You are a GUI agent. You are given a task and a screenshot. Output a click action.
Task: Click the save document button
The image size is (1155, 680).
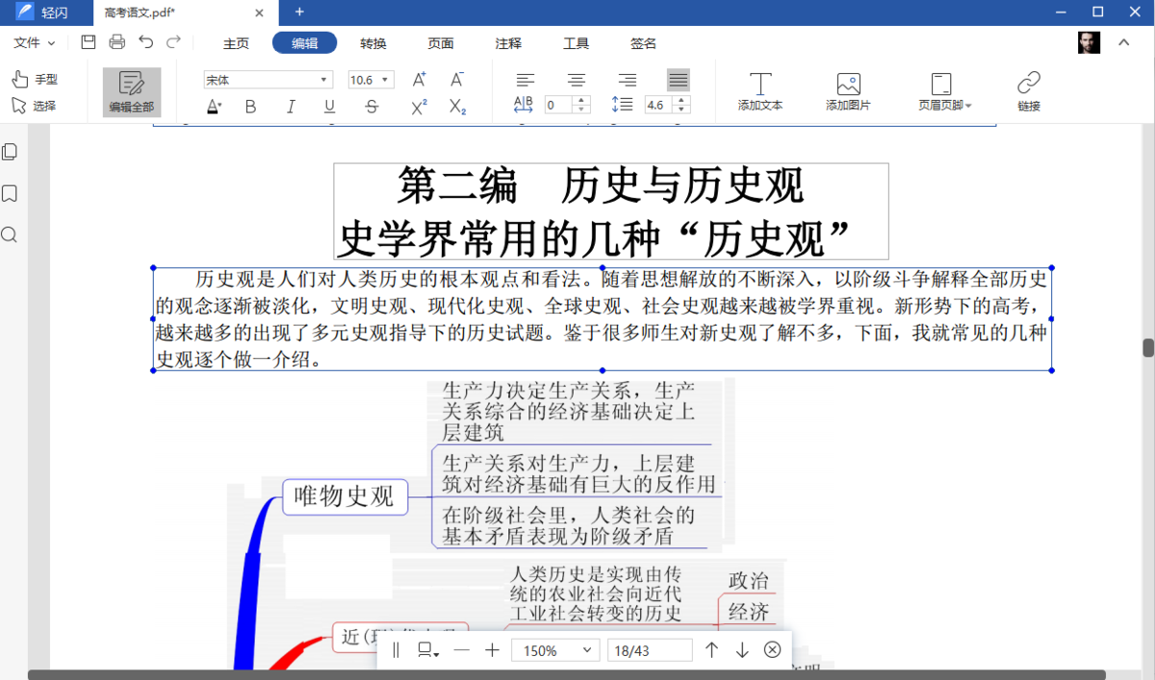tap(88, 42)
